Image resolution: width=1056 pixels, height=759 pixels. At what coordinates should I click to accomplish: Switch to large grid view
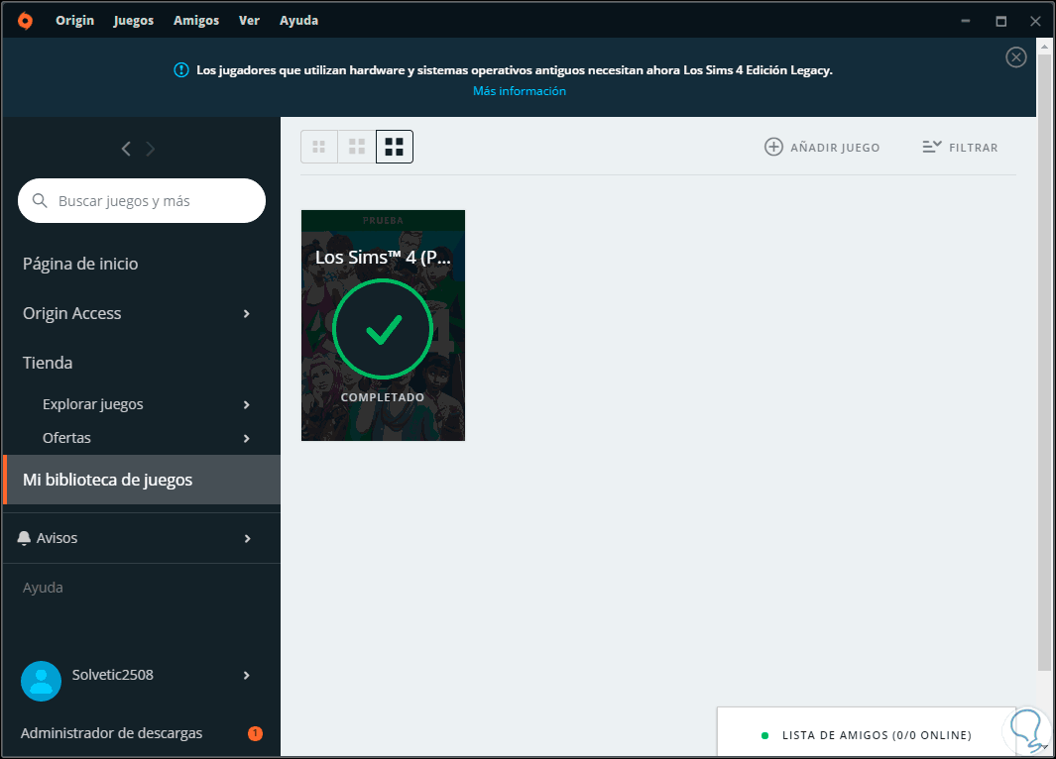click(x=394, y=147)
